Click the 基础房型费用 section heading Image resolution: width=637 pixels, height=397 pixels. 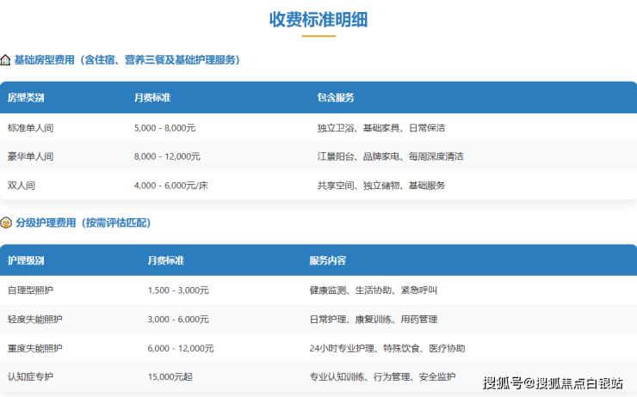pos(127,60)
